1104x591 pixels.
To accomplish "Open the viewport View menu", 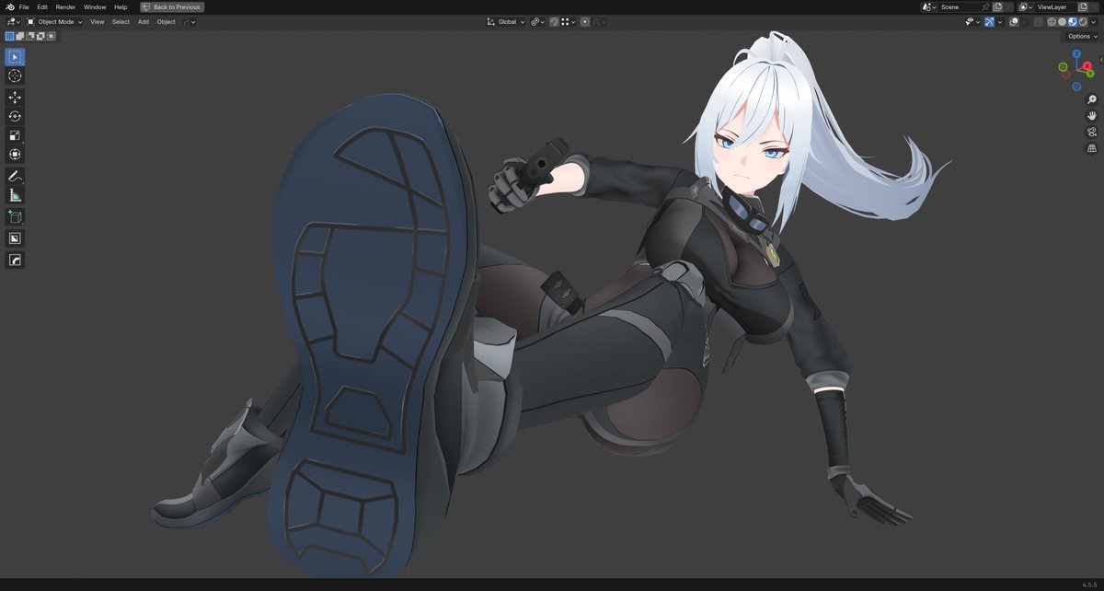I will (x=97, y=21).
